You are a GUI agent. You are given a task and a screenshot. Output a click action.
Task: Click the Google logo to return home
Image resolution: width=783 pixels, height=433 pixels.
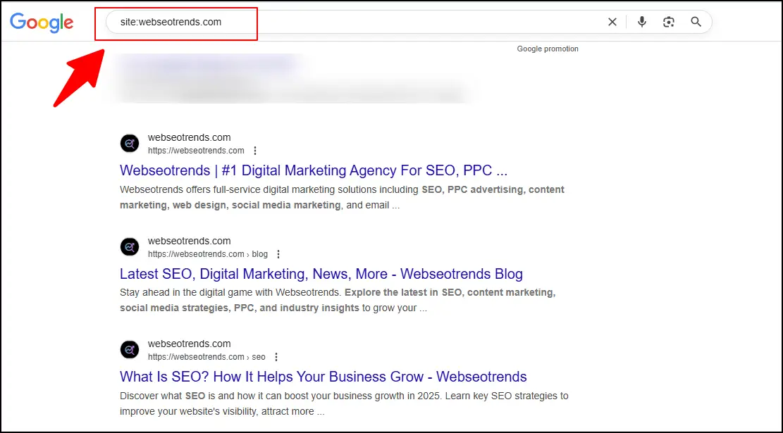[42, 23]
